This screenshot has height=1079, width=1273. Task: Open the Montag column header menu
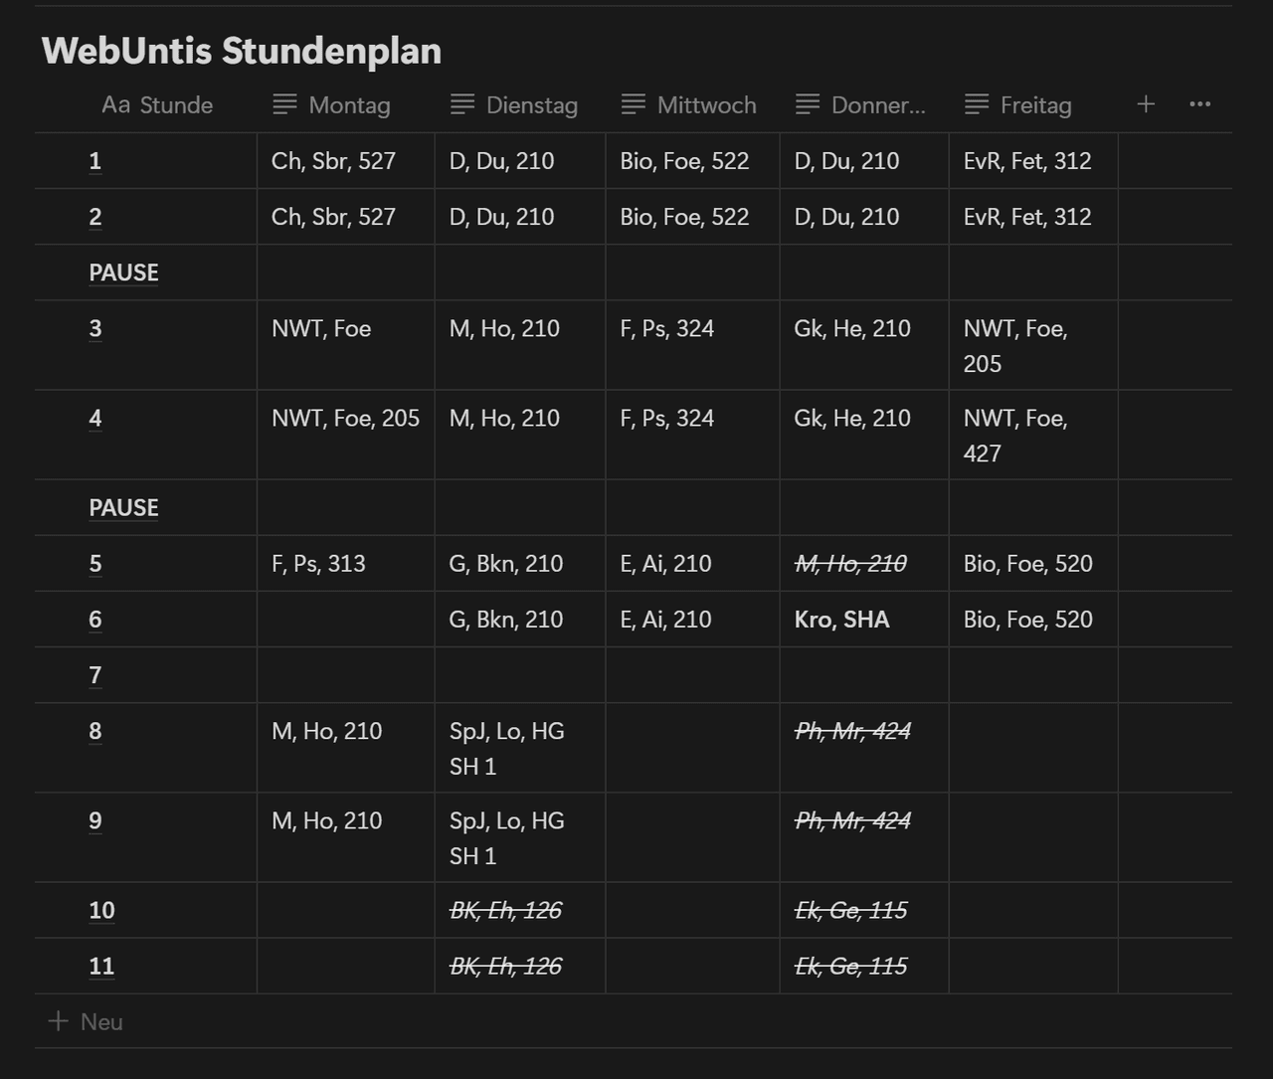(349, 105)
